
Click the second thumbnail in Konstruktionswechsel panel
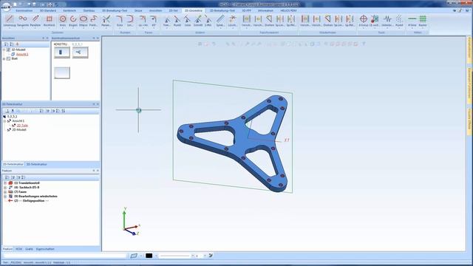click(80, 52)
